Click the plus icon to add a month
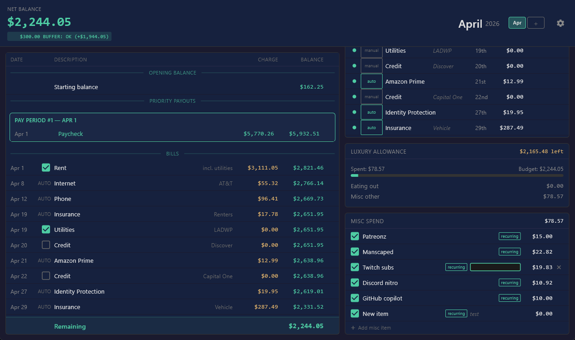Image resolution: width=575 pixels, height=340 pixels. [x=536, y=23]
